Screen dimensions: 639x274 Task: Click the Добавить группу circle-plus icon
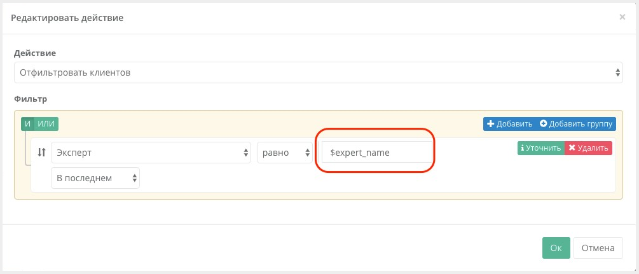click(543, 124)
